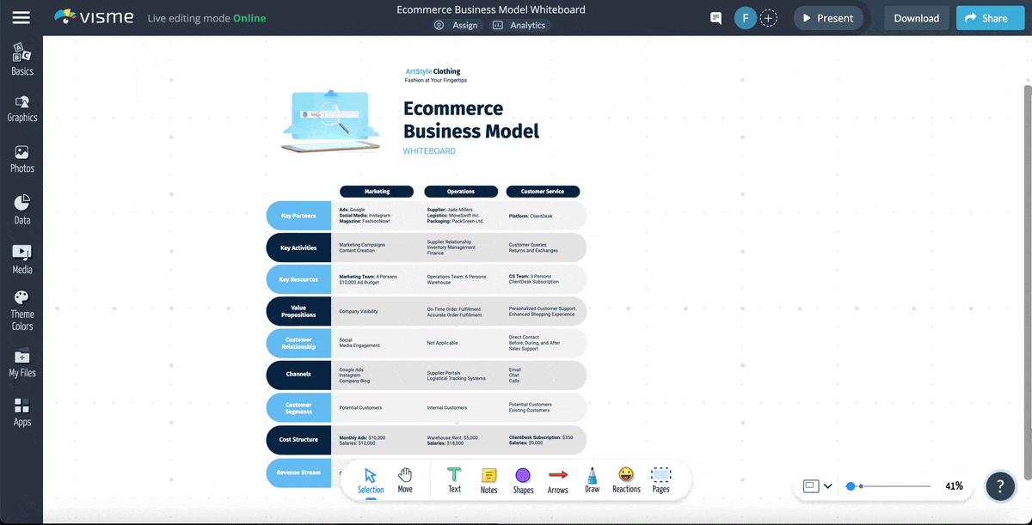1032x525 pixels.
Task: Select the Shapes tool
Action: pos(523,479)
